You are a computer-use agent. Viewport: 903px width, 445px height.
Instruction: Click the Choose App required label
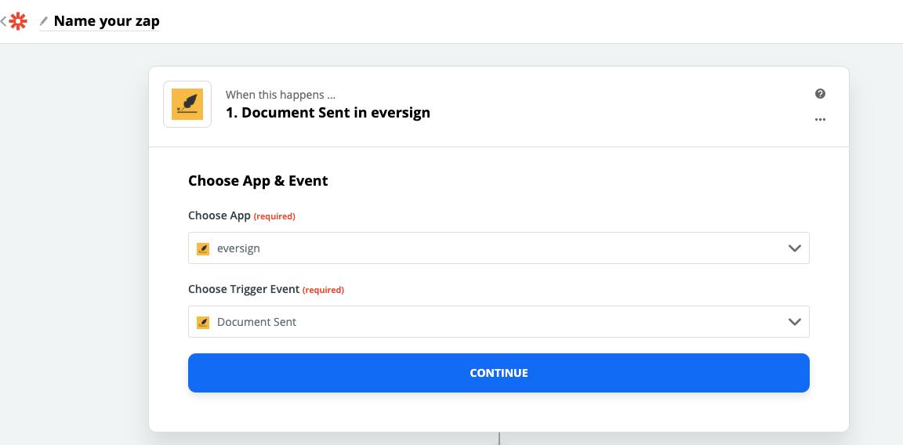click(x=242, y=216)
